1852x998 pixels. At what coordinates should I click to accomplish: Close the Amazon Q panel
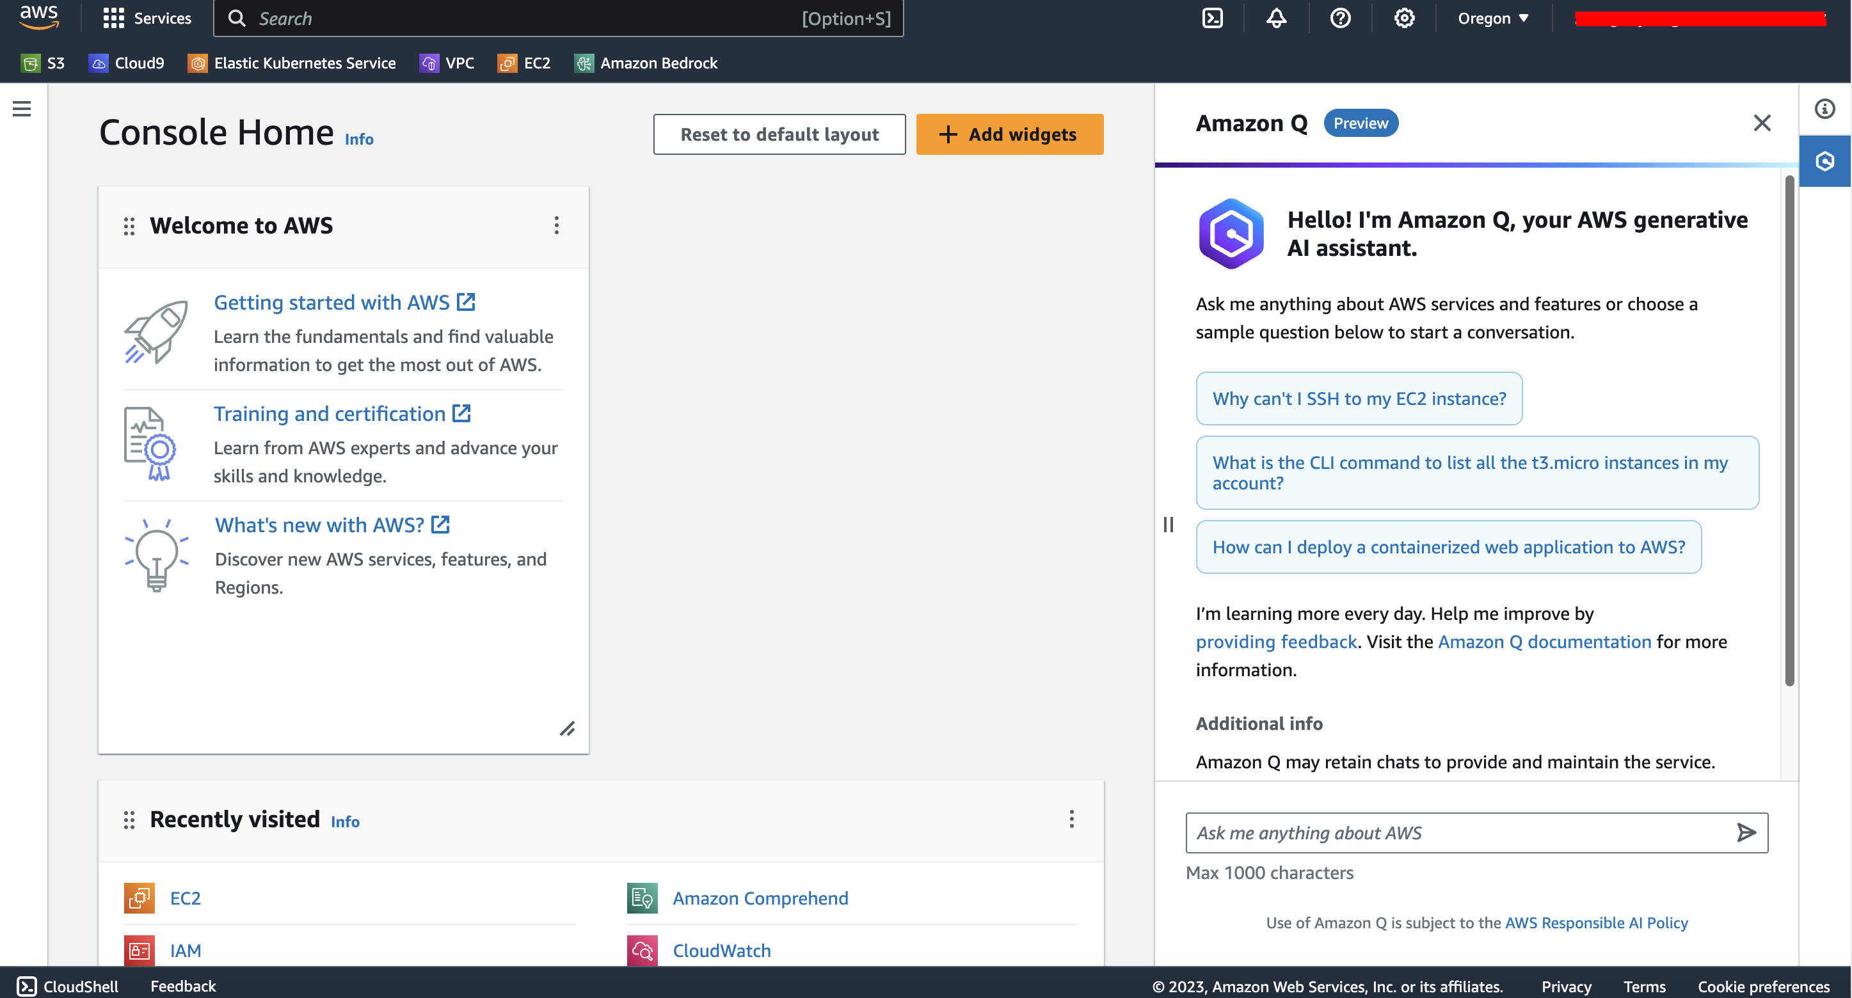(1761, 123)
